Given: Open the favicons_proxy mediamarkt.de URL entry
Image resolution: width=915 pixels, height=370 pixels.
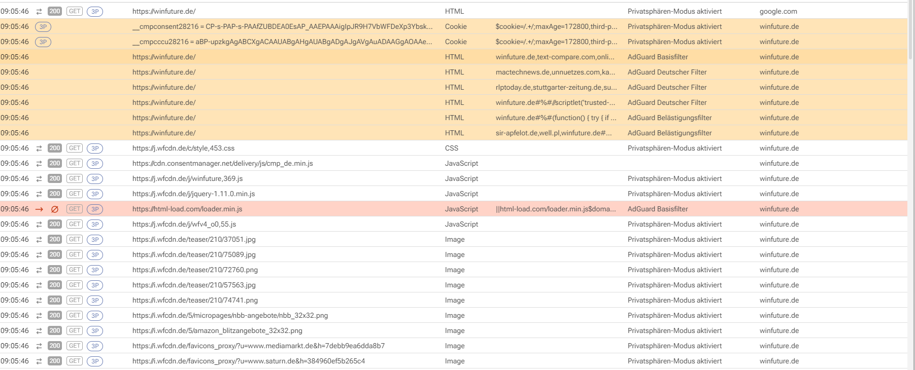Looking at the screenshot, I should point(258,346).
